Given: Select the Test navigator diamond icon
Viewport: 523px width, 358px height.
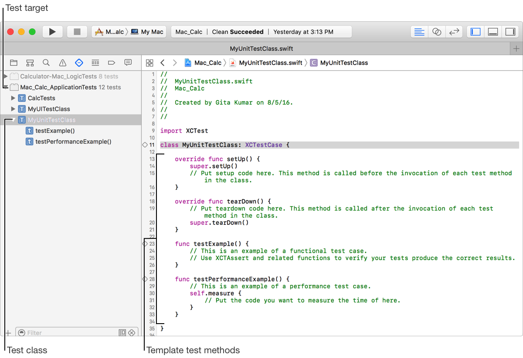Looking at the screenshot, I should [x=79, y=63].
